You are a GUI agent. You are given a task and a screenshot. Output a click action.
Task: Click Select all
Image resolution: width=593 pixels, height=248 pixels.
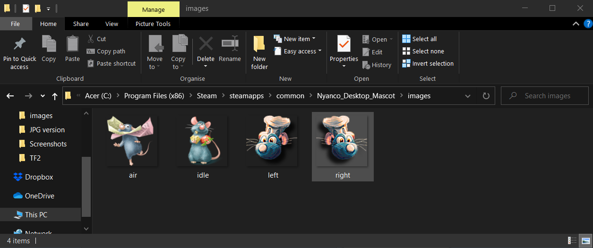[x=419, y=39]
